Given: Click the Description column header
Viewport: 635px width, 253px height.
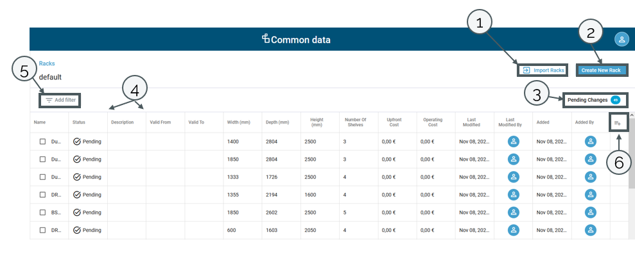Looking at the screenshot, I should click(x=122, y=122).
